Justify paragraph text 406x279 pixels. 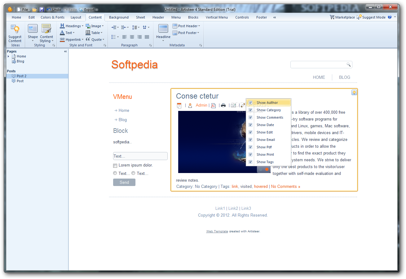point(147,37)
